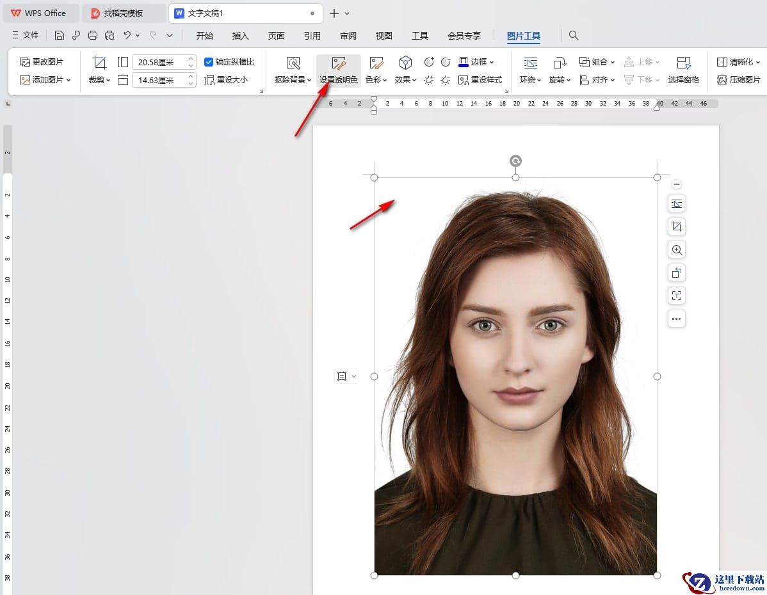The image size is (767, 595).
Task: Click the rotation handle above the picture
Action: [515, 161]
